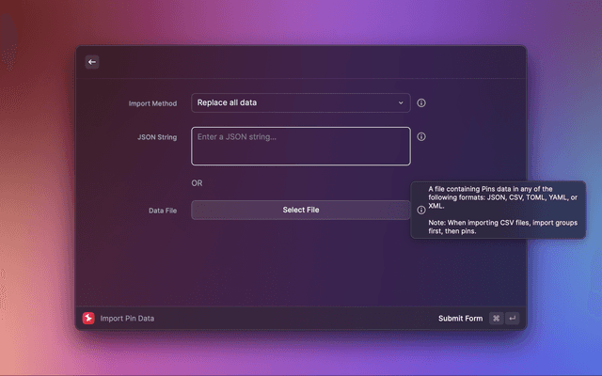Click info icon beside Import Method
The image size is (602, 376).
(421, 102)
